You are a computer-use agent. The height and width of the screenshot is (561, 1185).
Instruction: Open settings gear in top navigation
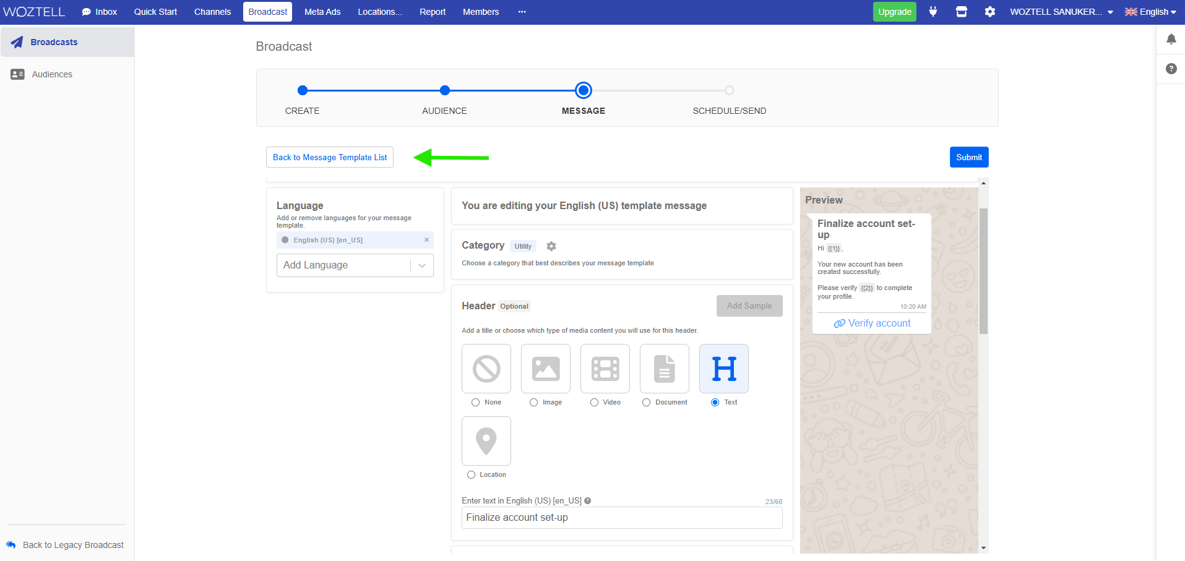click(989, 12)
